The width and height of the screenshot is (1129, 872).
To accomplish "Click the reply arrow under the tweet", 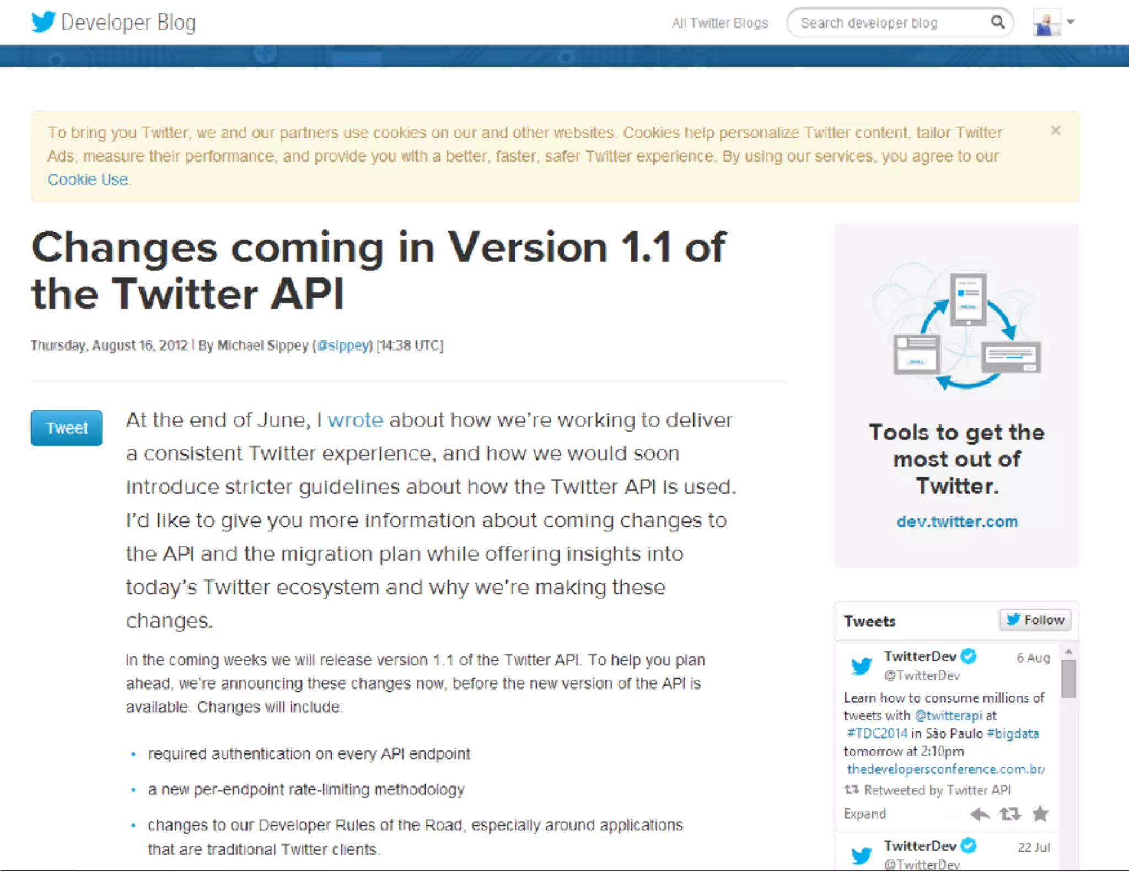I will point(980,814).
